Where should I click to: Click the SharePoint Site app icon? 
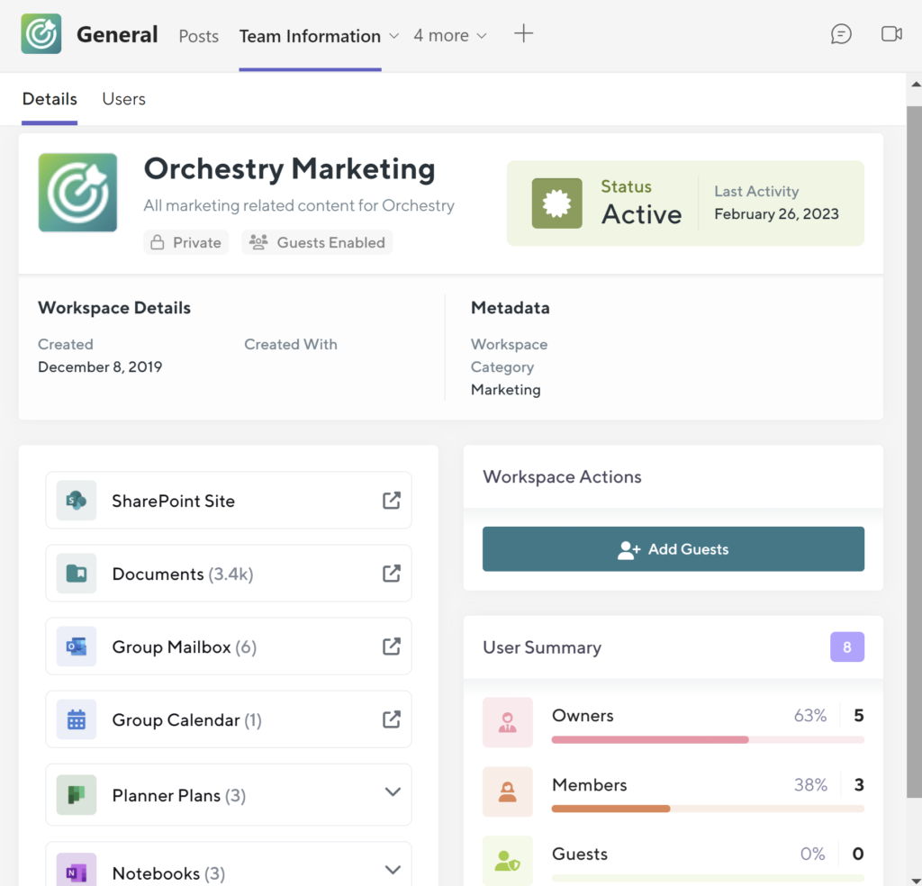(77, 501)
